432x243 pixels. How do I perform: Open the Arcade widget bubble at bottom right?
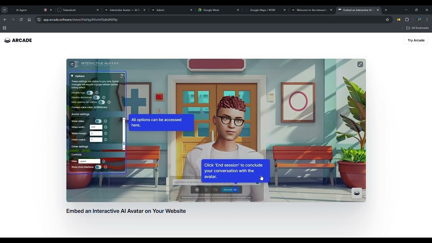357,193
